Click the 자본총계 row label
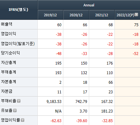This screenshot has height=125, width=140. point(9,82)
